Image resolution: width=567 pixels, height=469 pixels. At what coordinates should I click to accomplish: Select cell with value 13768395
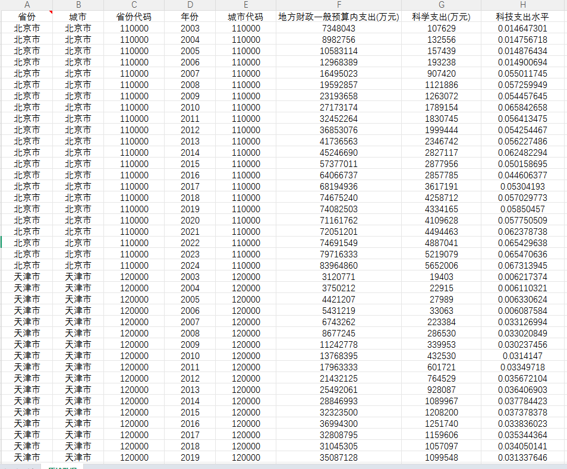point(339,356)
